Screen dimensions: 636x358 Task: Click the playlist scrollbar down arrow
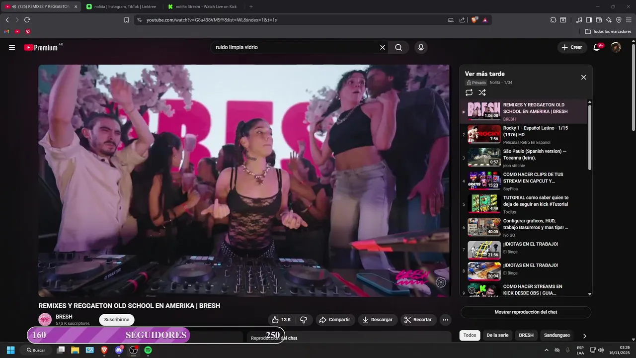[x=590, y=294]
